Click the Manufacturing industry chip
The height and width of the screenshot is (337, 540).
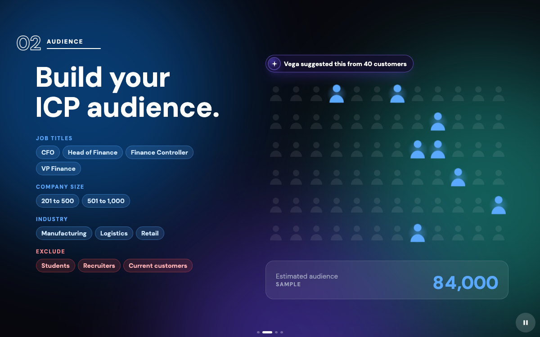[x=64, y=233]
